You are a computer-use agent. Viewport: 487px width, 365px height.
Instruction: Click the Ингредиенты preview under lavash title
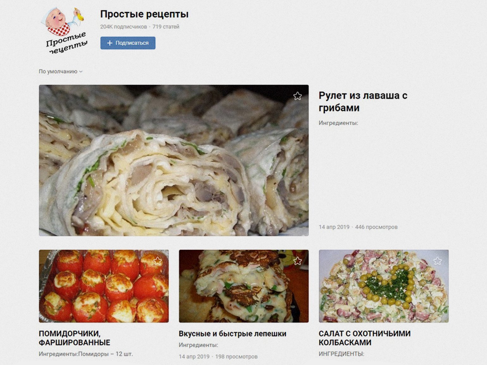coord(338,123)
